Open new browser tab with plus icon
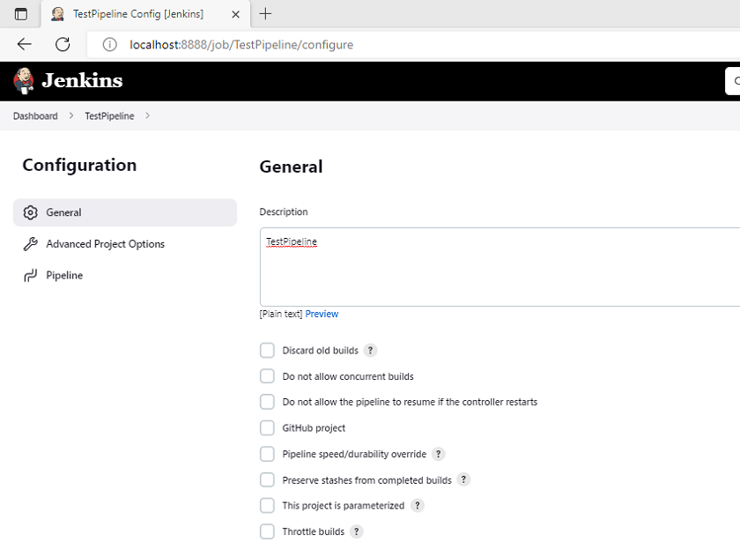Viewport: 740px width, 549px height. (x=266, y=14)
